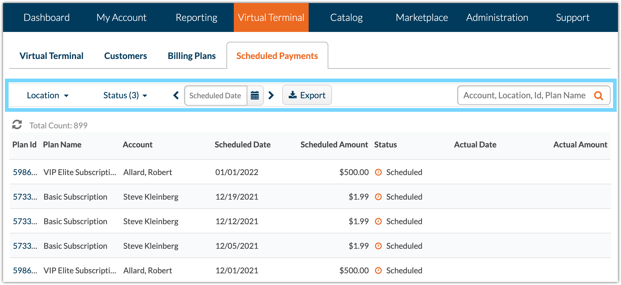This screenshot has width=621, height=285.
Task: Click the Scheduled Date input field
Action: [x=216, y=96]
